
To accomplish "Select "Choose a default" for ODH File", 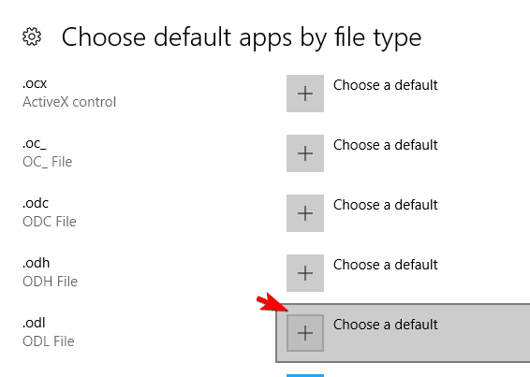I will [386, 265].
